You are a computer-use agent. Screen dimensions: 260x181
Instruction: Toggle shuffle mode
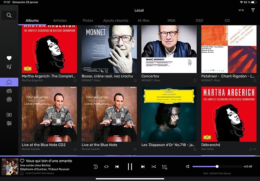153,167
